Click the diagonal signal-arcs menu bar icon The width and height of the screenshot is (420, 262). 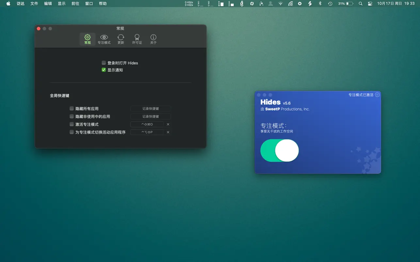(x=290, y=4)
